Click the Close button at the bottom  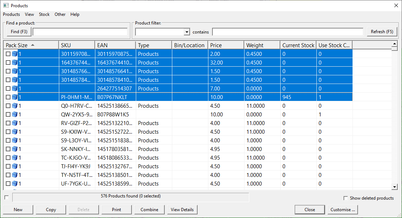(x=310, y=210)
